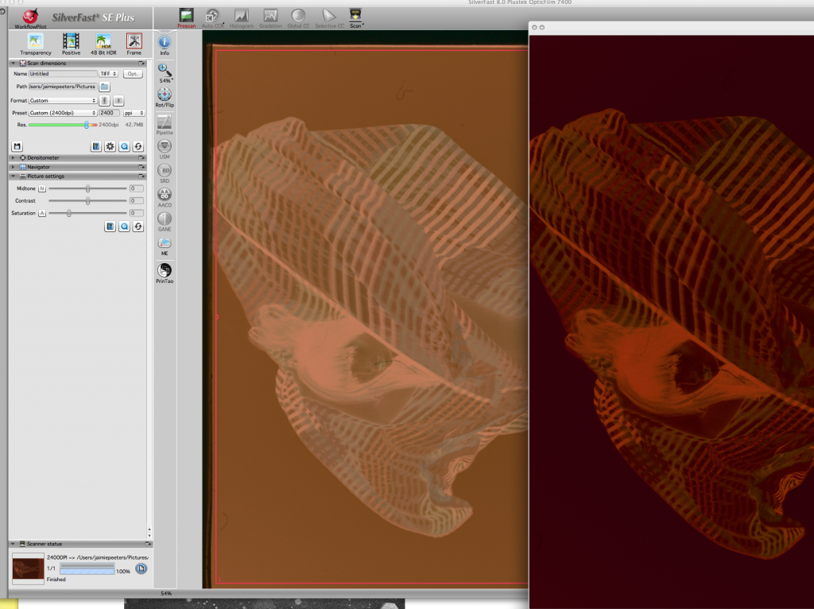The height and width of the screenshot is (609, 814).
Task: Click the 54% zoom magnifier tool
Action: coord(165,73)
